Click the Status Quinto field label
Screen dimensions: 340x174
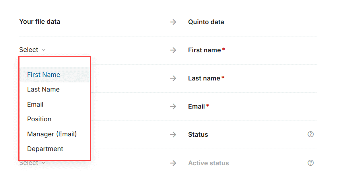198,134
